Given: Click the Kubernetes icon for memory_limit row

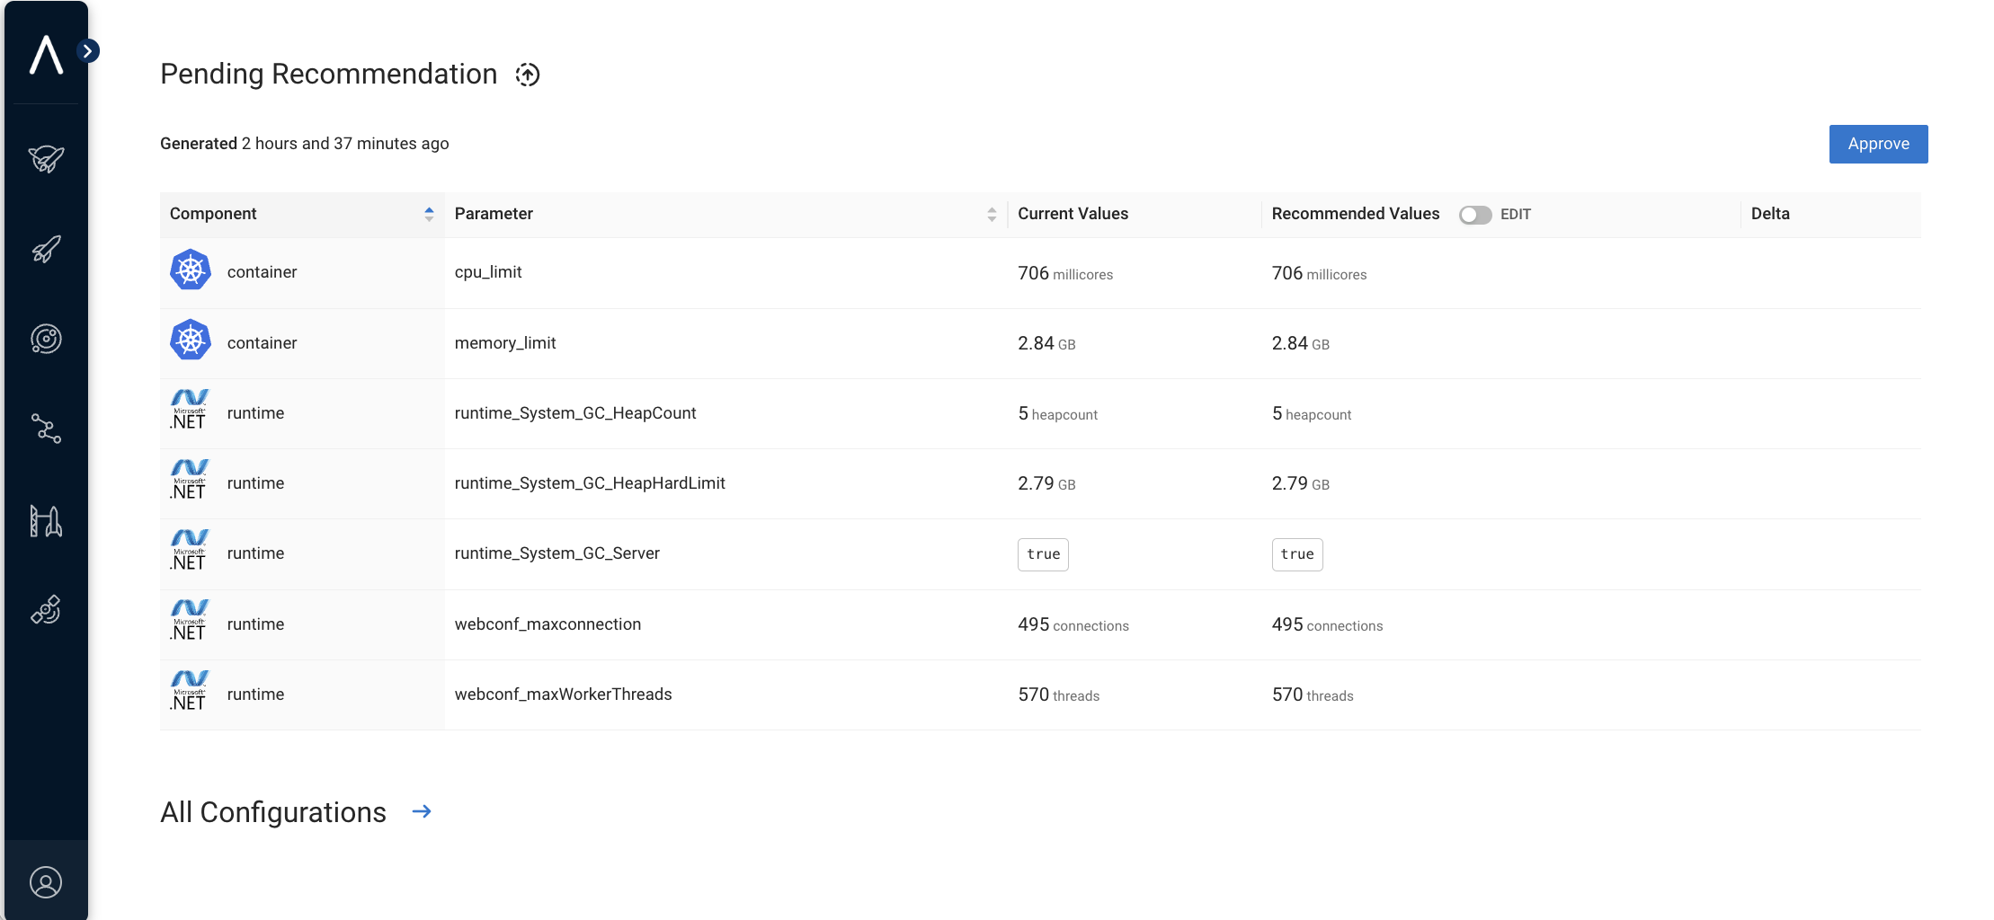Looking at the screenshot, I should tap(191, 341).
